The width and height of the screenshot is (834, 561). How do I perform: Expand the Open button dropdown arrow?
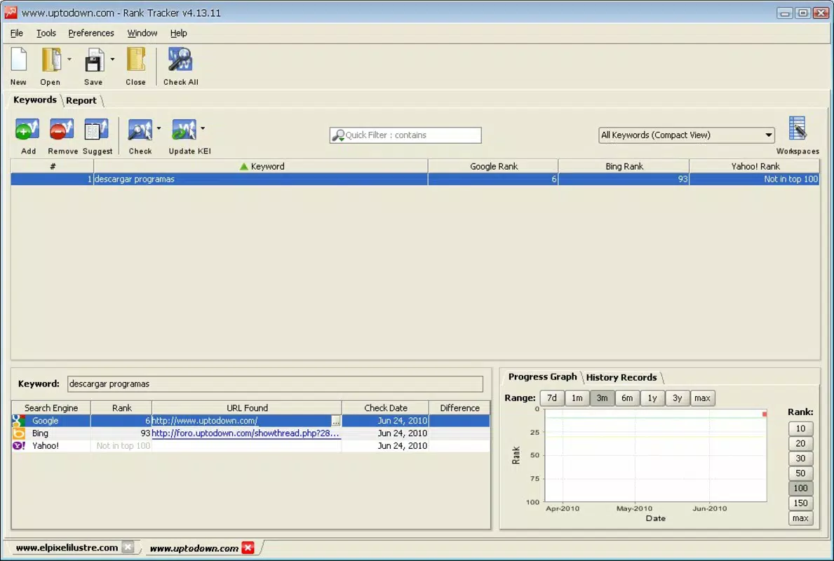point(69,60)
